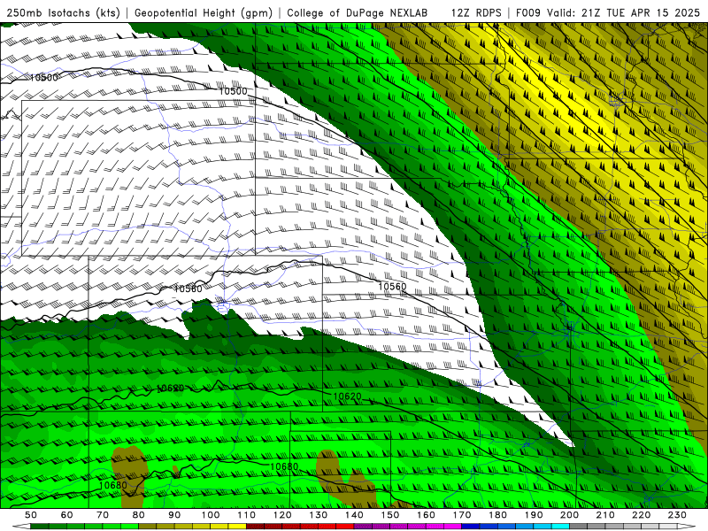Click the "College of DuPage NEXLAB" credit text
Viewport: 708px width, 531px height.
[358, 12]
